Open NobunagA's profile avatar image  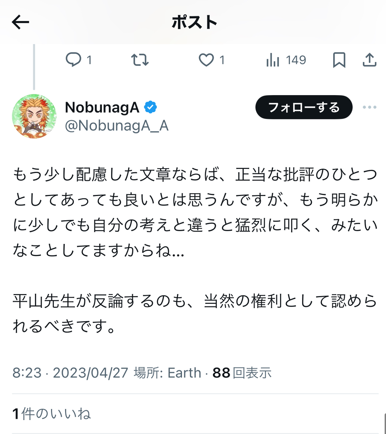point(34,116)
